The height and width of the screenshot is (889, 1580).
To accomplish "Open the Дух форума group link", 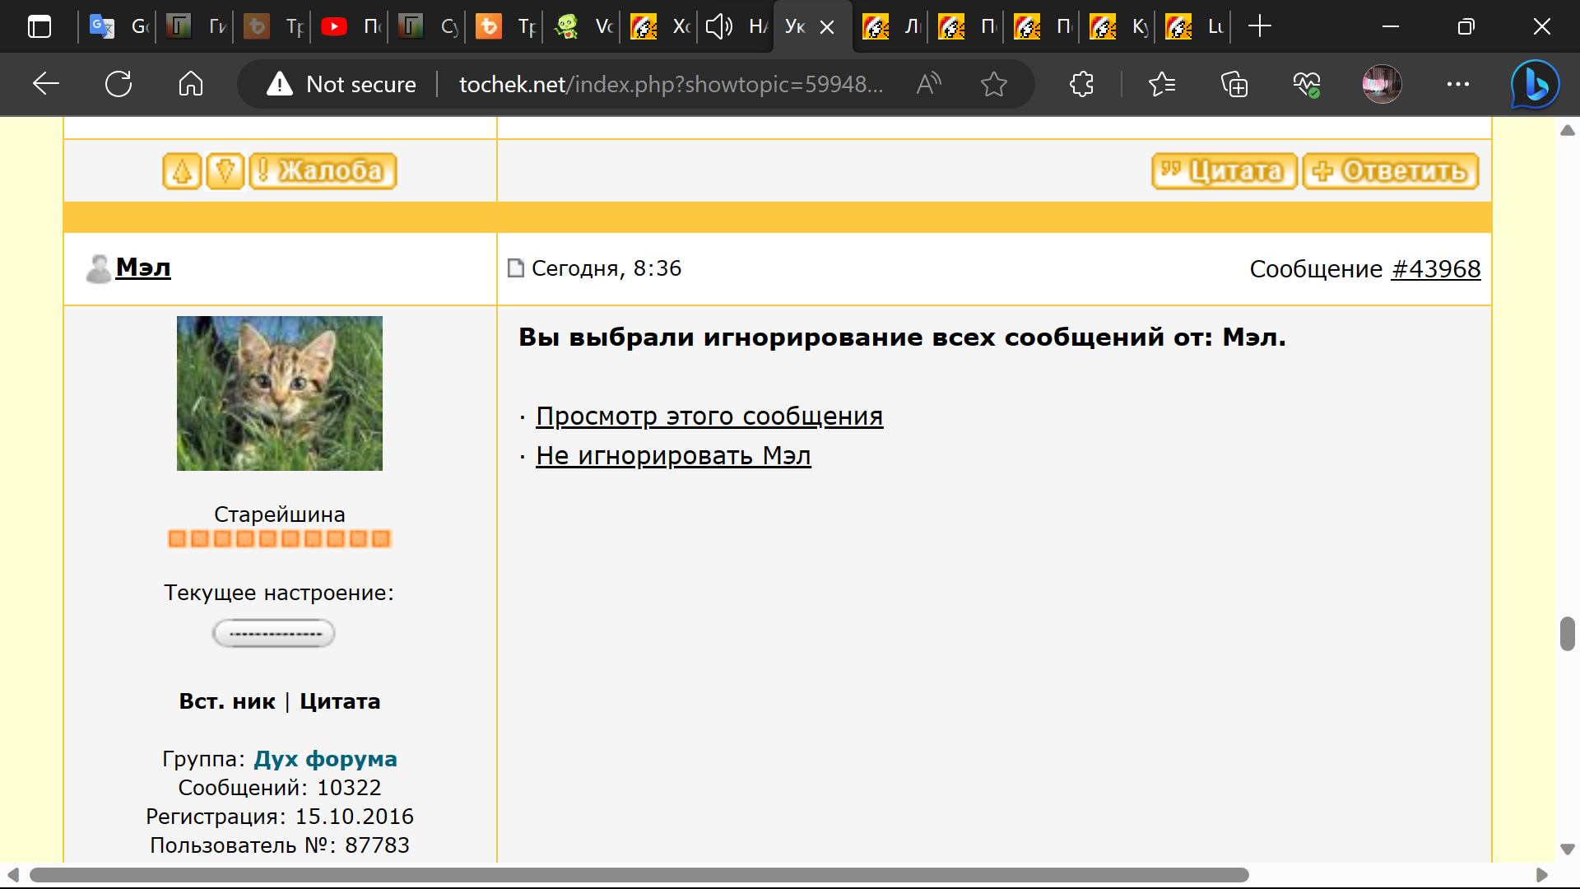I will tap(325, 759).
